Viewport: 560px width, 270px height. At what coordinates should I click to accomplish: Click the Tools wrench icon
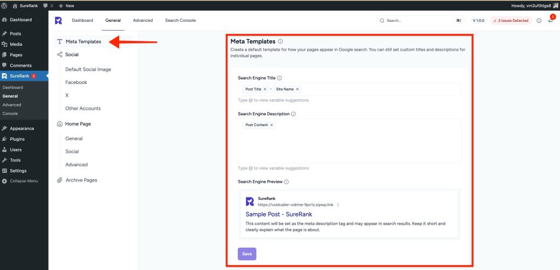pos(4,160)
